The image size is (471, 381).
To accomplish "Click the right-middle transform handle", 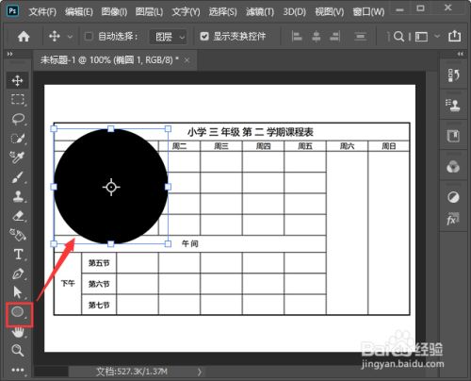I will pyautogui.click(x=168, y=187).
